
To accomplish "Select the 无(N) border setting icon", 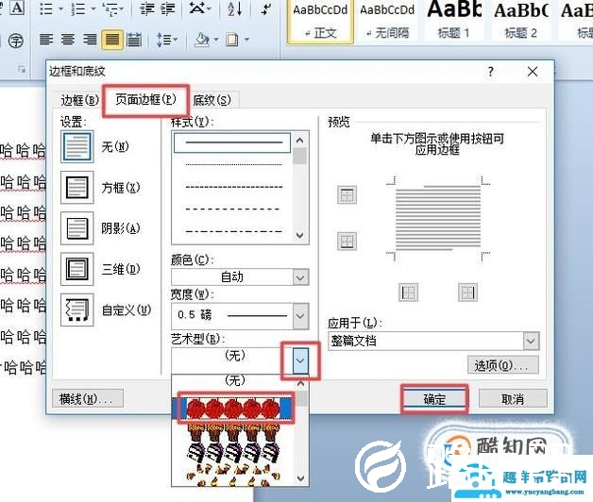I will point(77,146).
